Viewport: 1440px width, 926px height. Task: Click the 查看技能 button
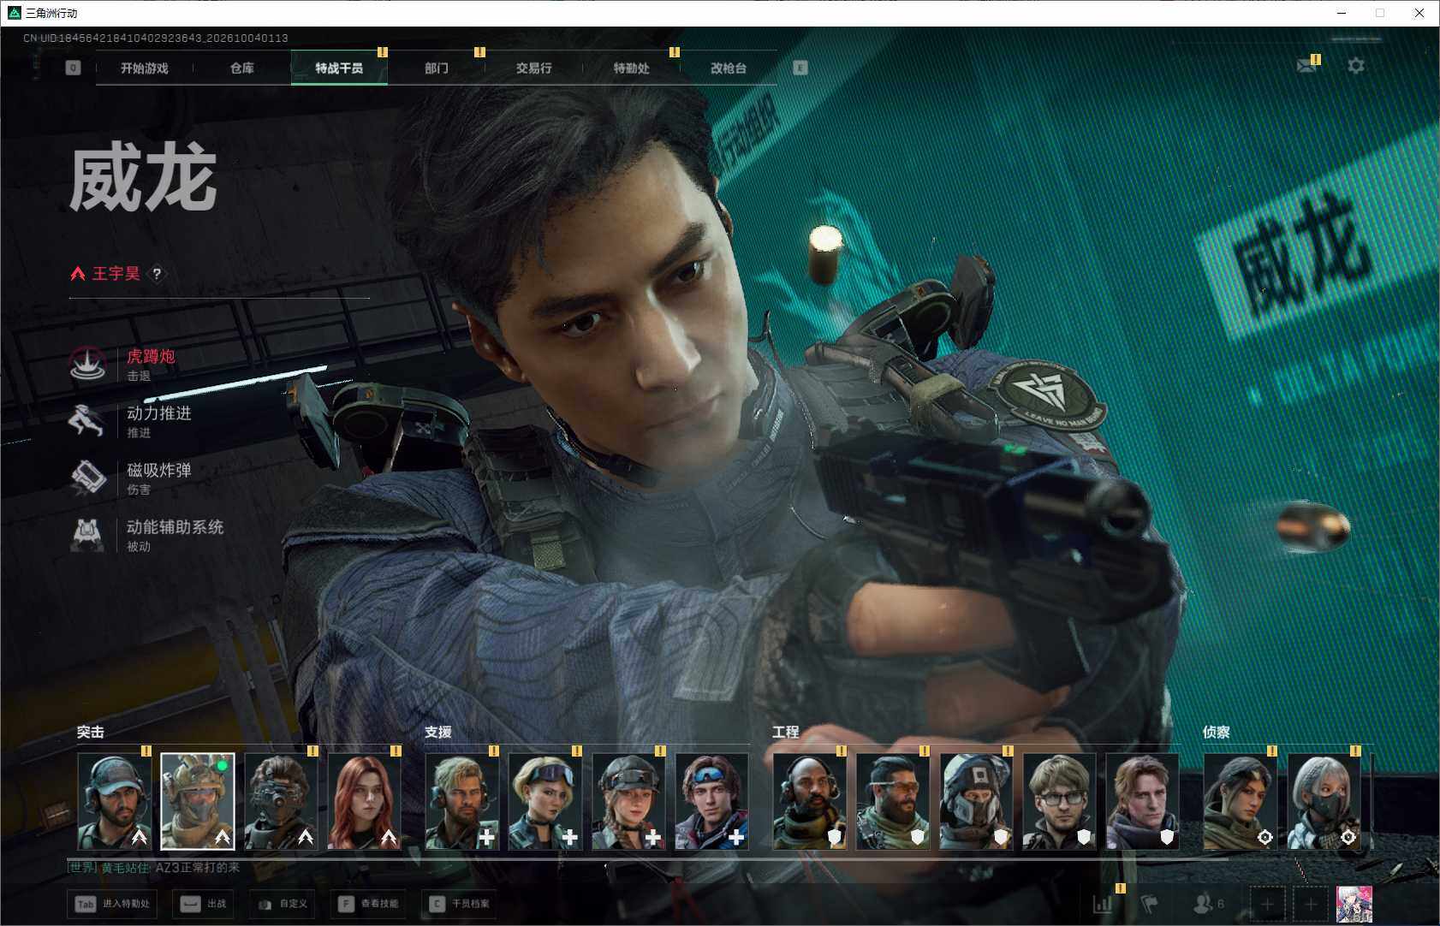point(369,904)
